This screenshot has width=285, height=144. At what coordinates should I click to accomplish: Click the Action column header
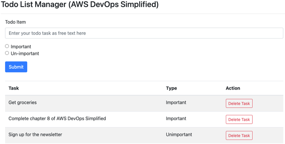[x=233, y=88]
